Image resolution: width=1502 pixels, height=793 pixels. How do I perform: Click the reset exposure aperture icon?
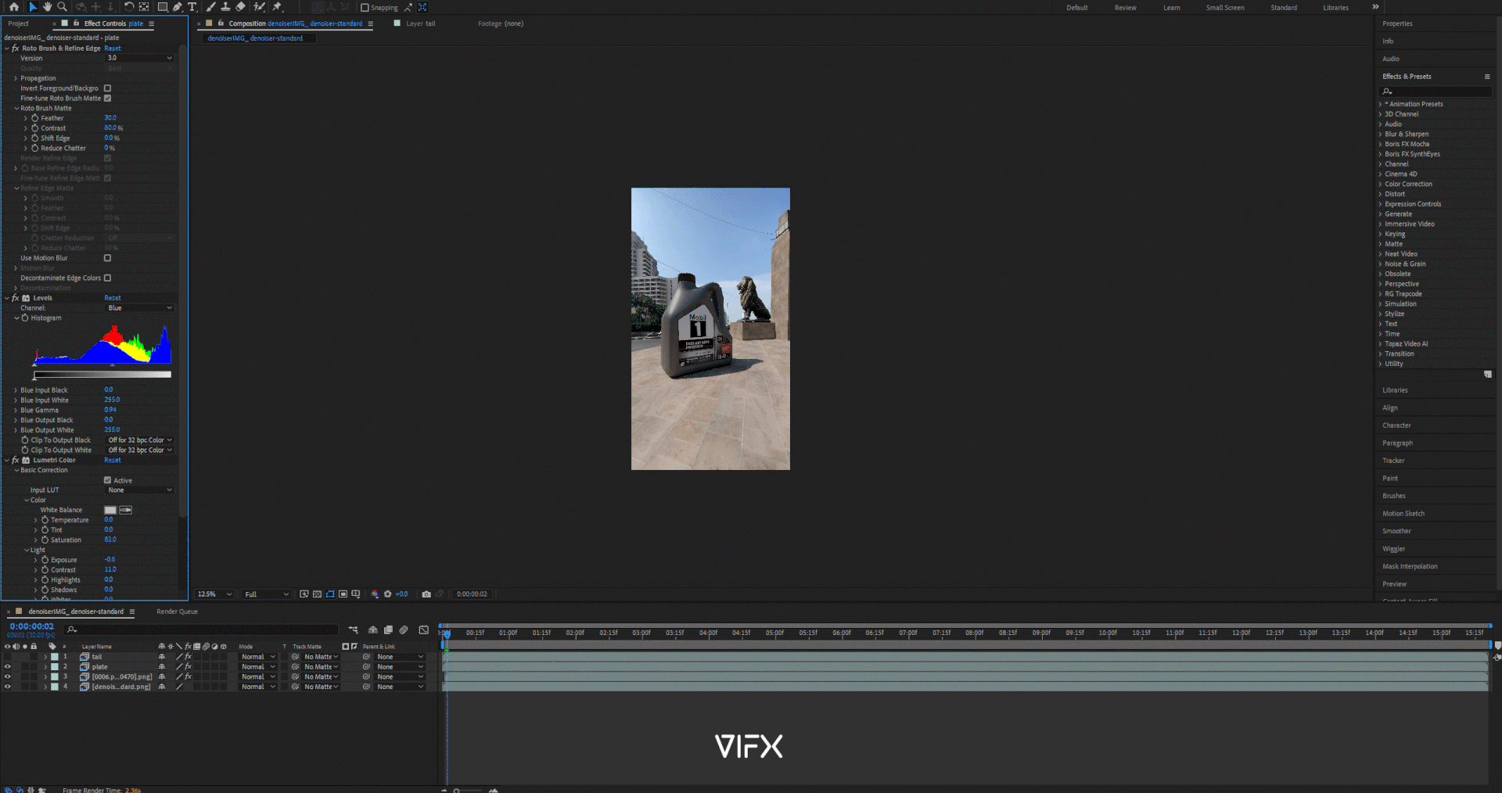click(x=387, y=594)
